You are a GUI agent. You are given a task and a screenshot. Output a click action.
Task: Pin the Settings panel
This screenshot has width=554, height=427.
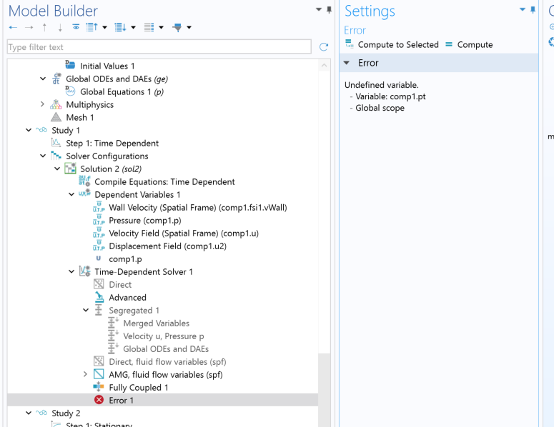coord(533,10)
